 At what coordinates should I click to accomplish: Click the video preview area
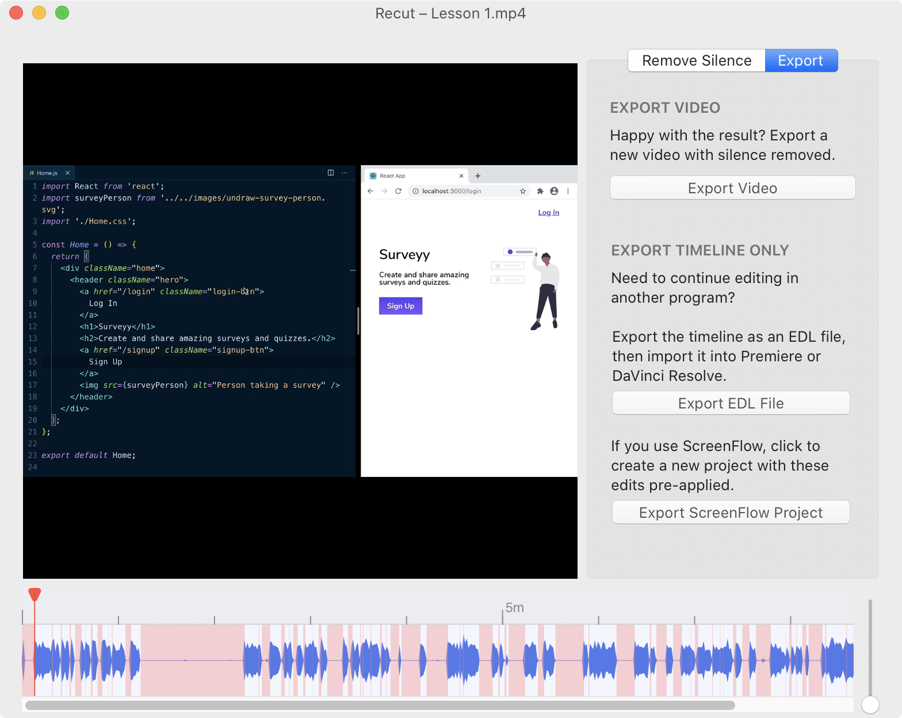point(300,321)
